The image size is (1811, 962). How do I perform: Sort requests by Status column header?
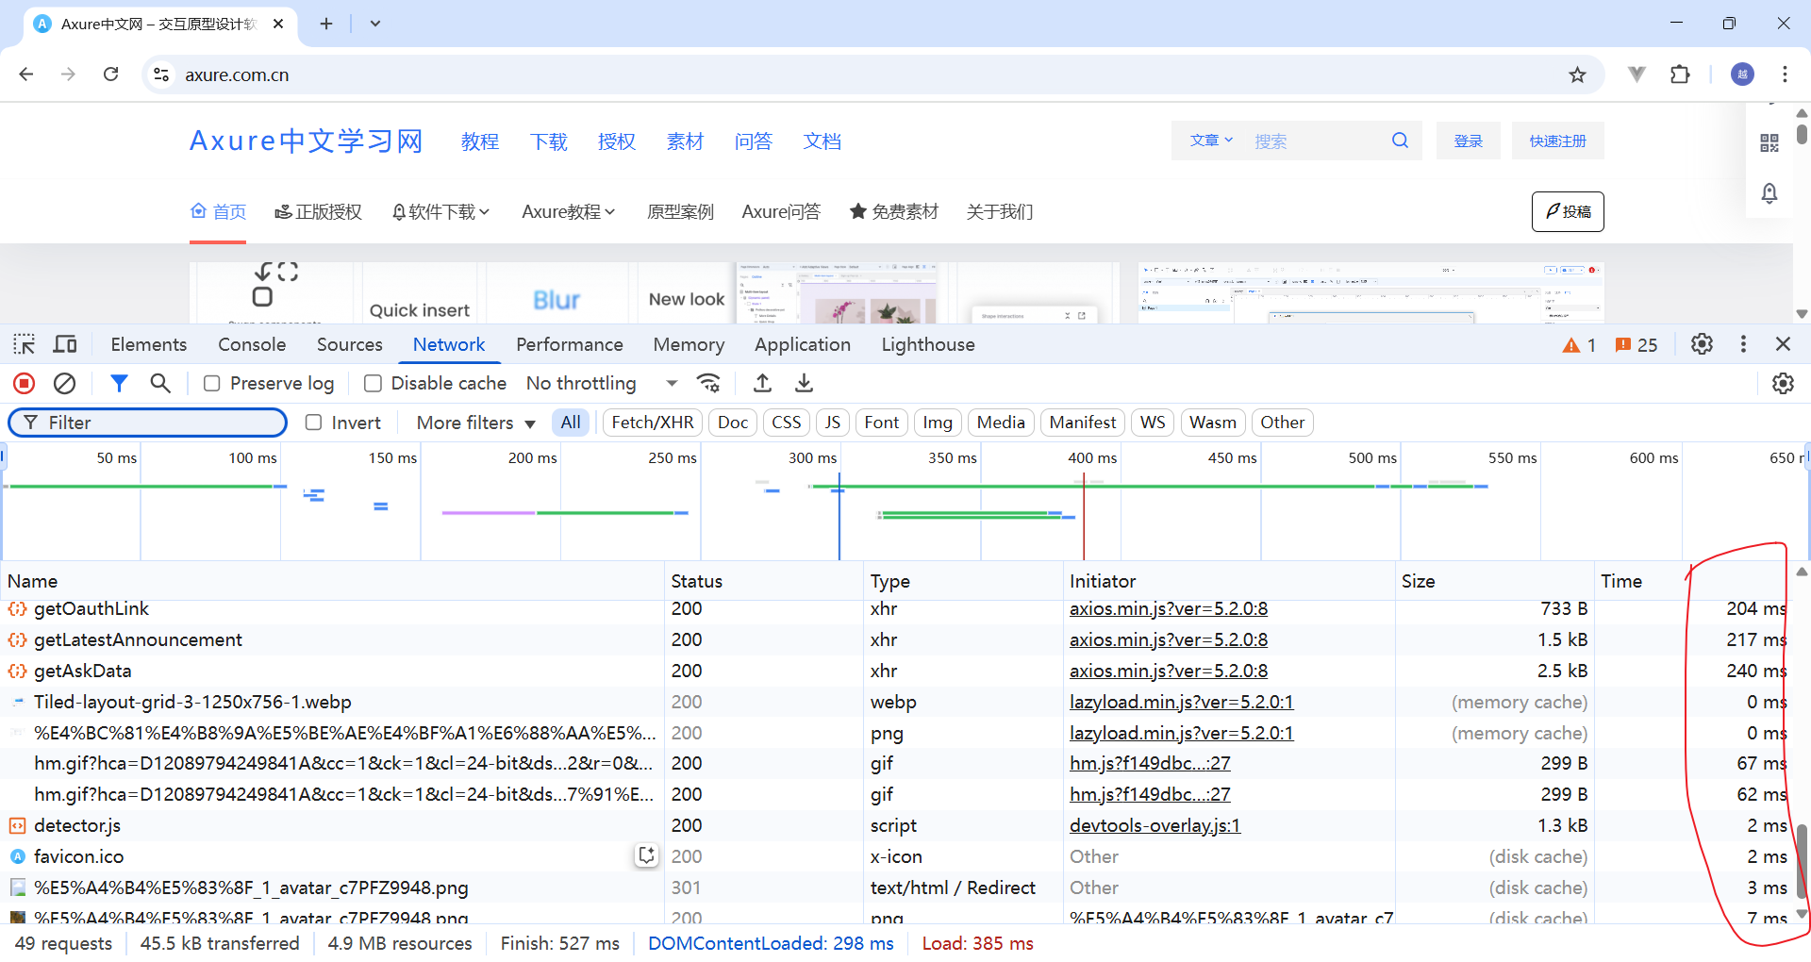(764, 581)
